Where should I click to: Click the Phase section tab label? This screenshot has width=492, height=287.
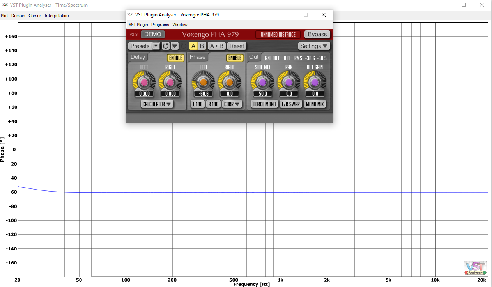[x=198, y=57]
